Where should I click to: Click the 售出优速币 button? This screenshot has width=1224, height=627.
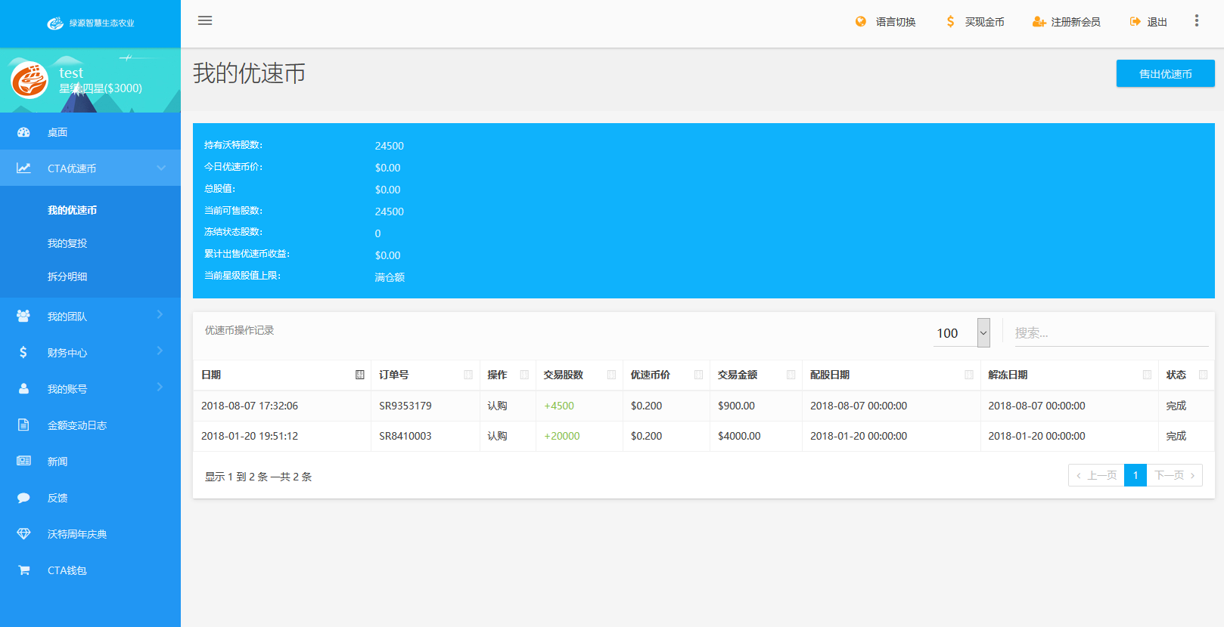(1165, 74)
